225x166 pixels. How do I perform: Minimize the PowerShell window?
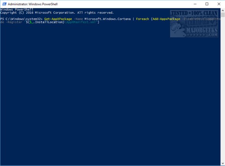195,4
